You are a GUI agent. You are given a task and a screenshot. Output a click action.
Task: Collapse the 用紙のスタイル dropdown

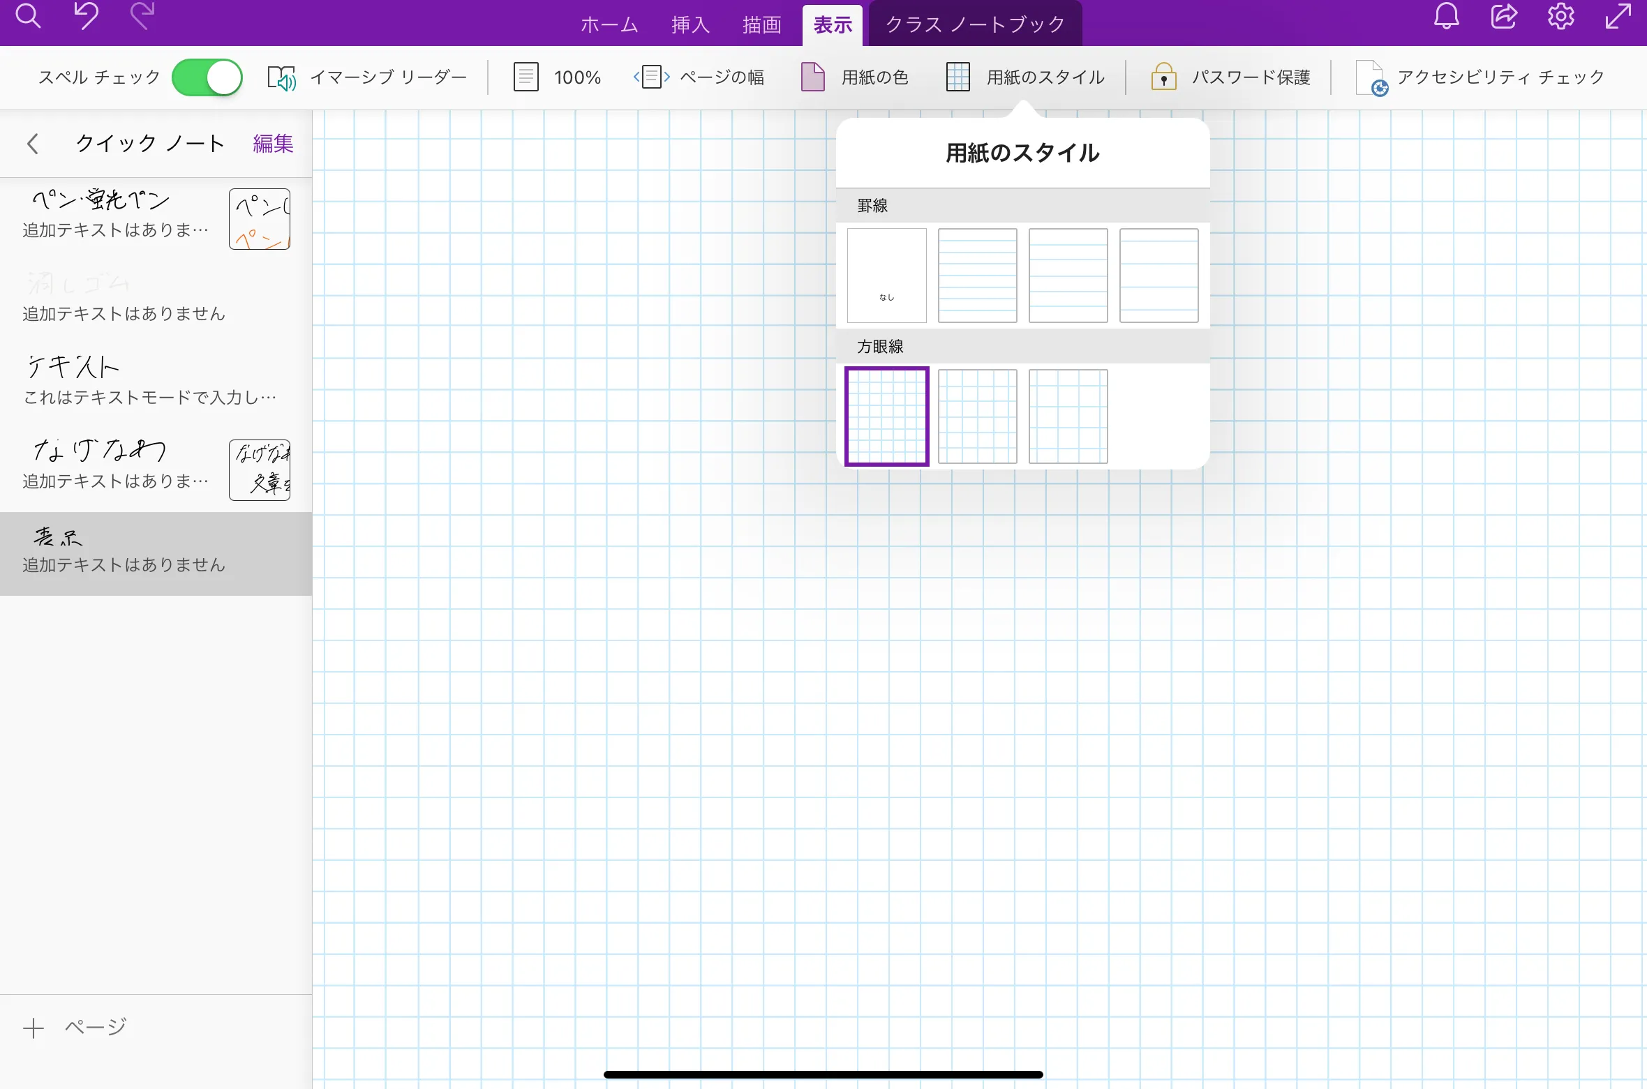coord(1025,77)
